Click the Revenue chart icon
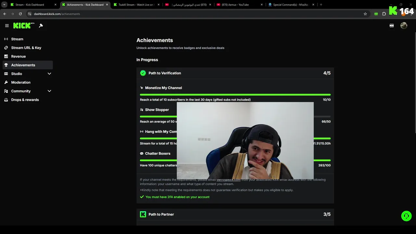 pyautogui.click(x=6, y=56)
